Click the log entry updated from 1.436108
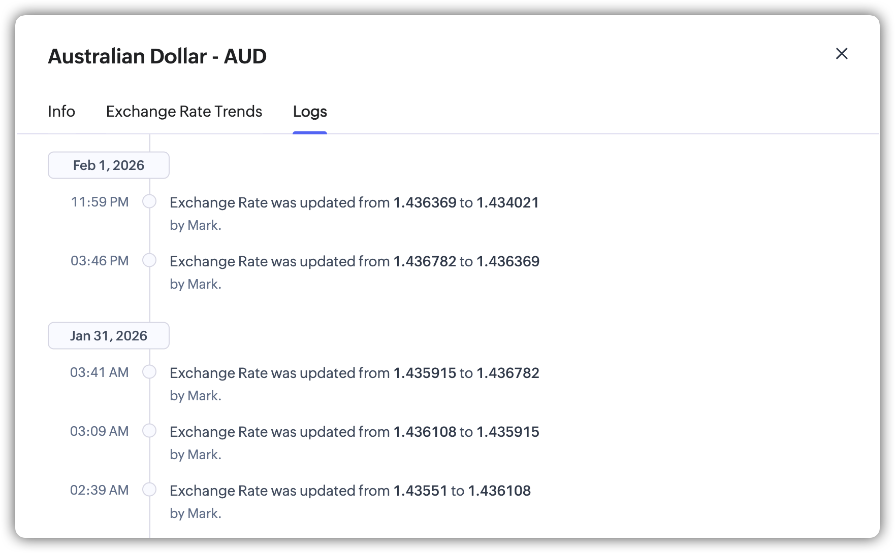The image size is (895, 553). [354, 432]
